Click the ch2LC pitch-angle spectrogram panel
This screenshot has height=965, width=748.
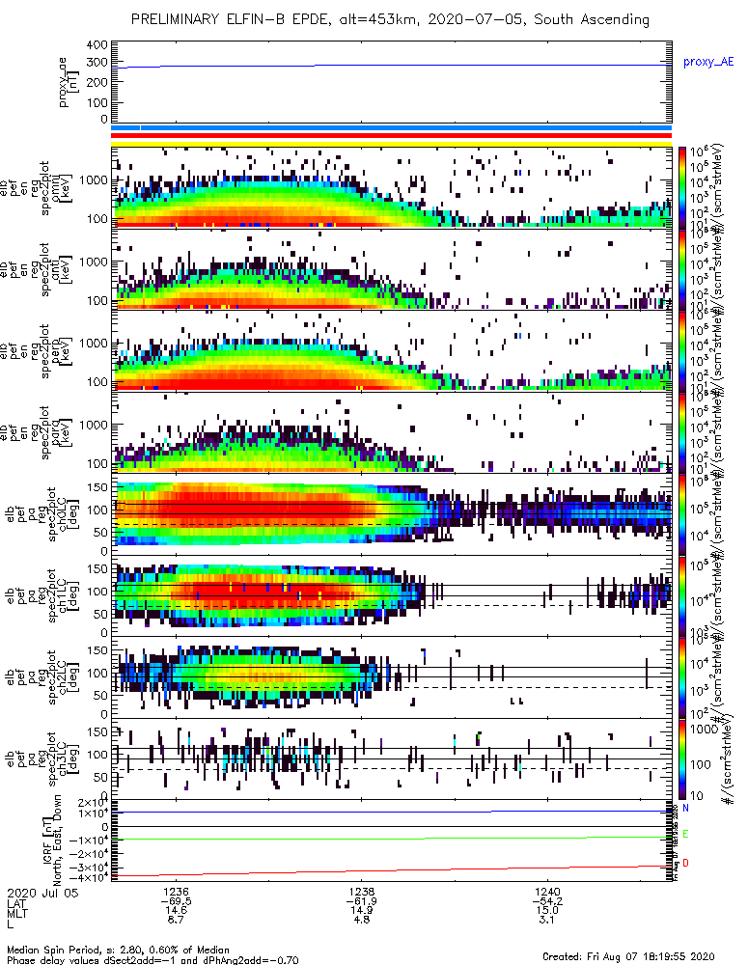(391, 677)
